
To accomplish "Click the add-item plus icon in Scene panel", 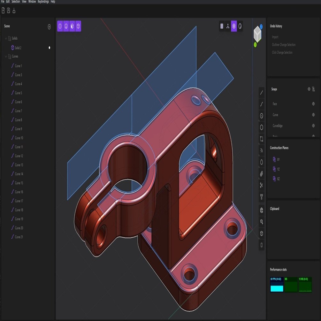I will (49, 27).
